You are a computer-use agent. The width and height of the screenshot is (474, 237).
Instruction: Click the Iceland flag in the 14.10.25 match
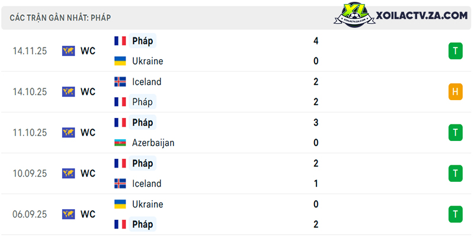point(120,82)
